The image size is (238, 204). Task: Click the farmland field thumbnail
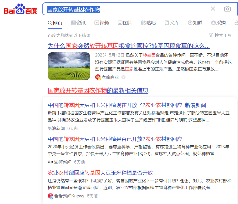69,66
